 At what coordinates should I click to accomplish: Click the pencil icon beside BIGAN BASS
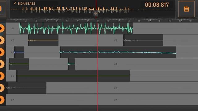pos(15,3)
